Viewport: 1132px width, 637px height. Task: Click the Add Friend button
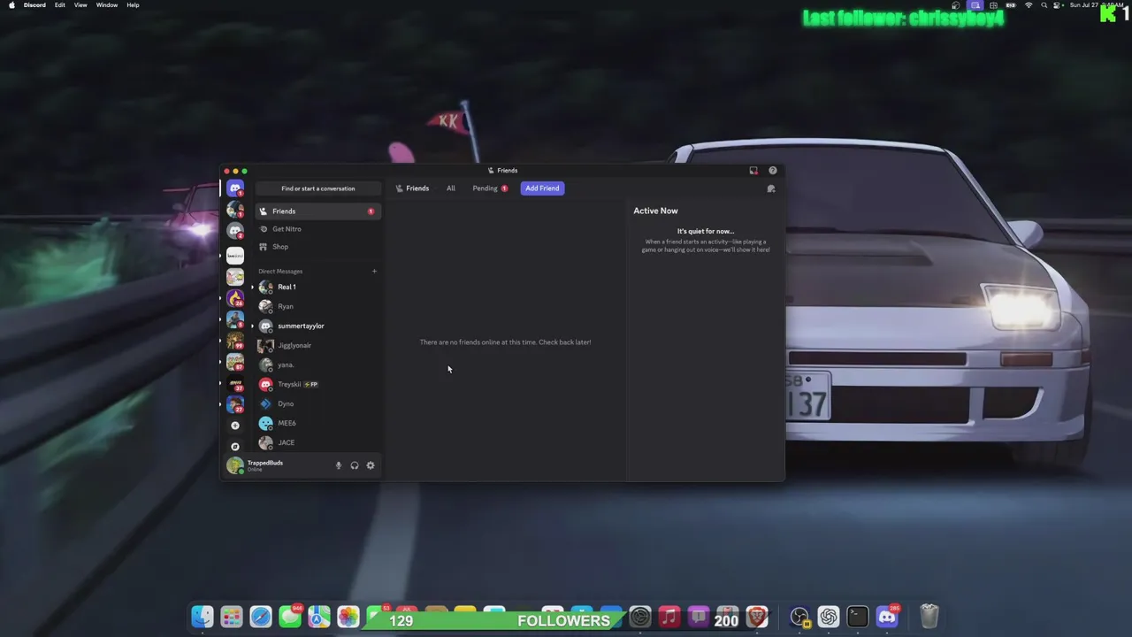(542, 188)
